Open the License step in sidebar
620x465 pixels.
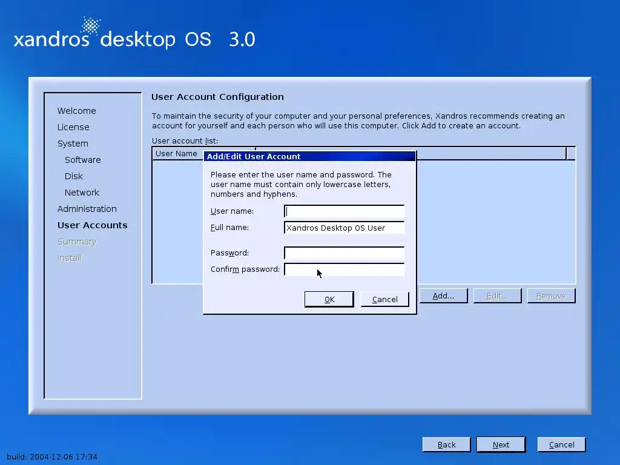73,127
